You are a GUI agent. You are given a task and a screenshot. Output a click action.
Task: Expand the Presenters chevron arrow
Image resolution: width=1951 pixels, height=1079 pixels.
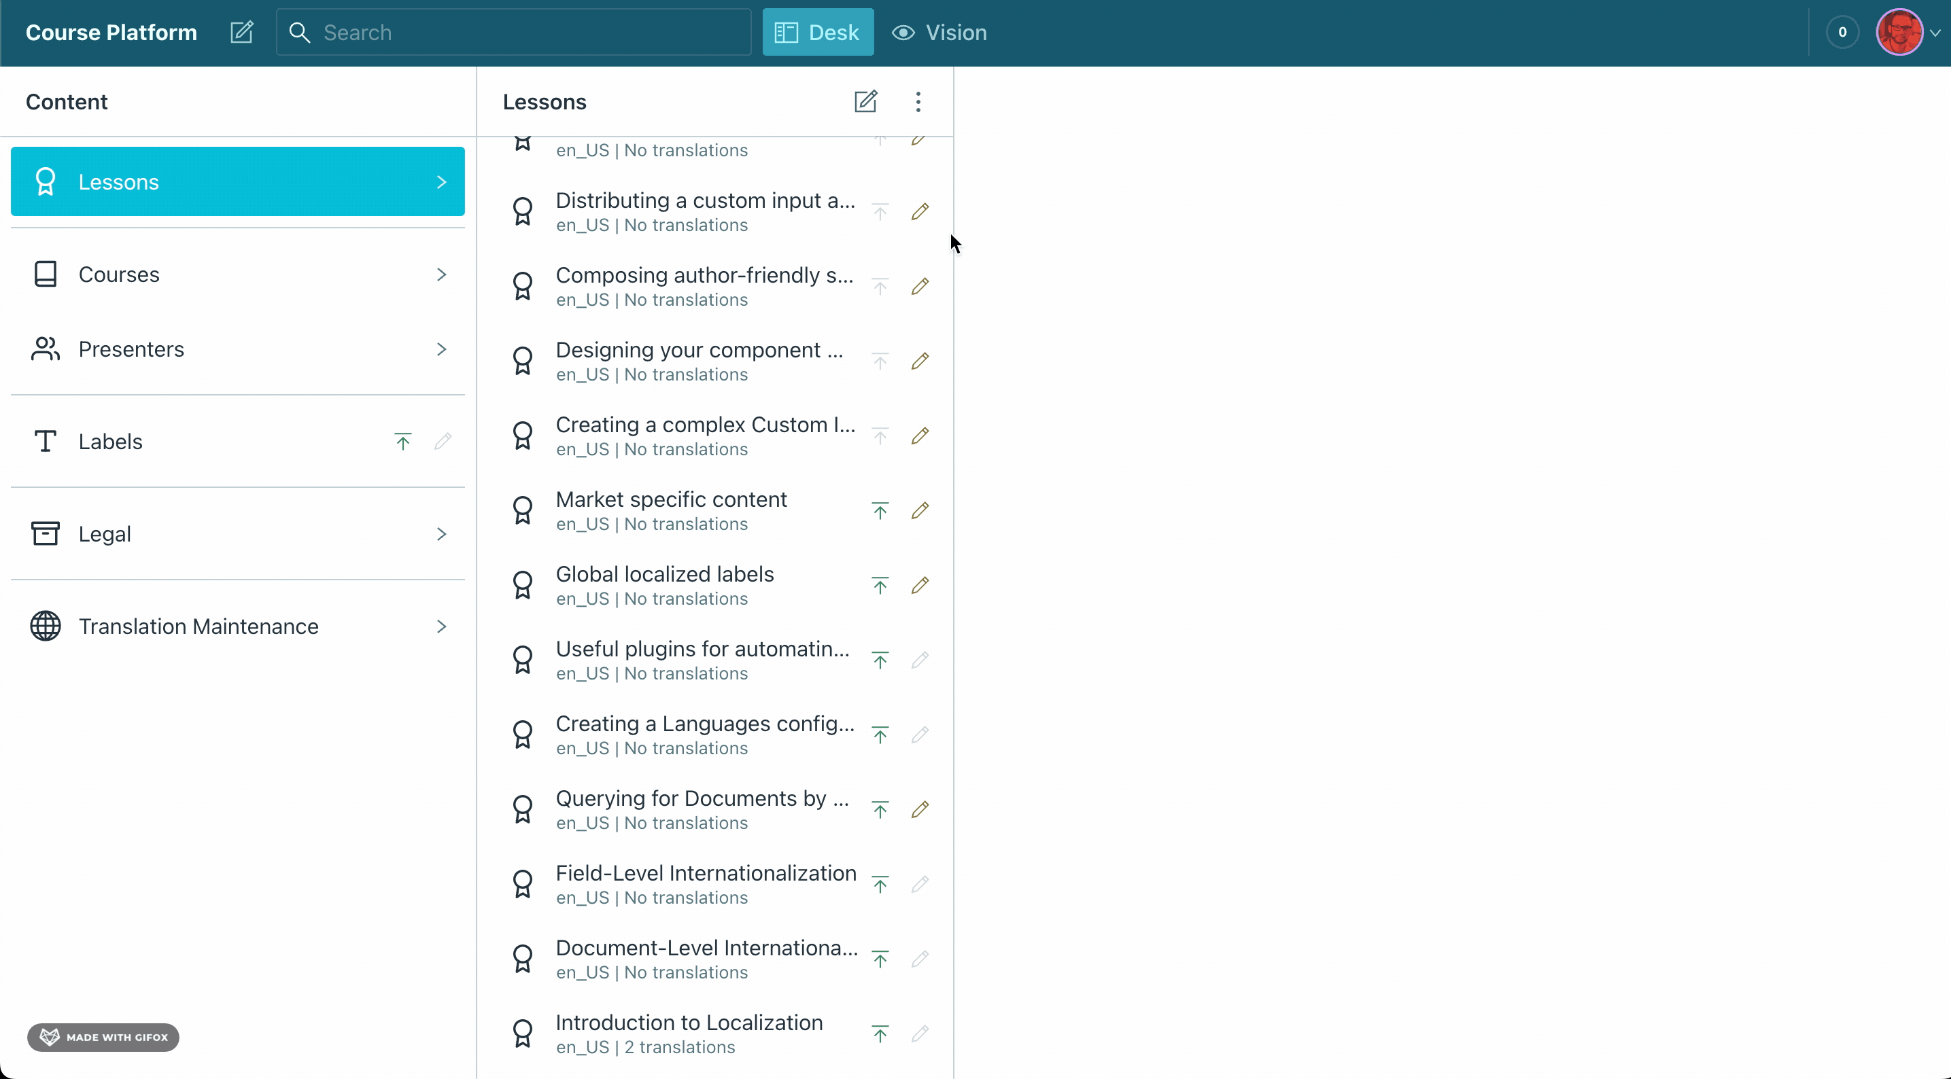click(x=442, y=349)
